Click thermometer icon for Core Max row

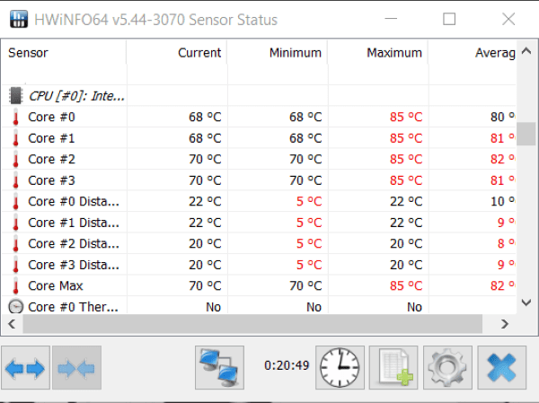coord(15,285)
